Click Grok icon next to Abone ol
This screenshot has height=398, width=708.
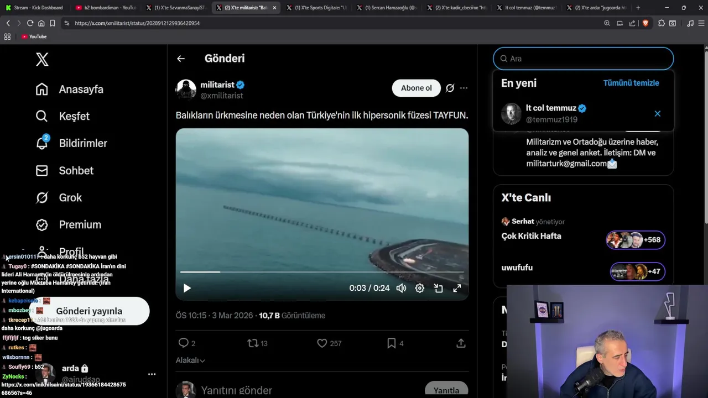coord(450,88)
